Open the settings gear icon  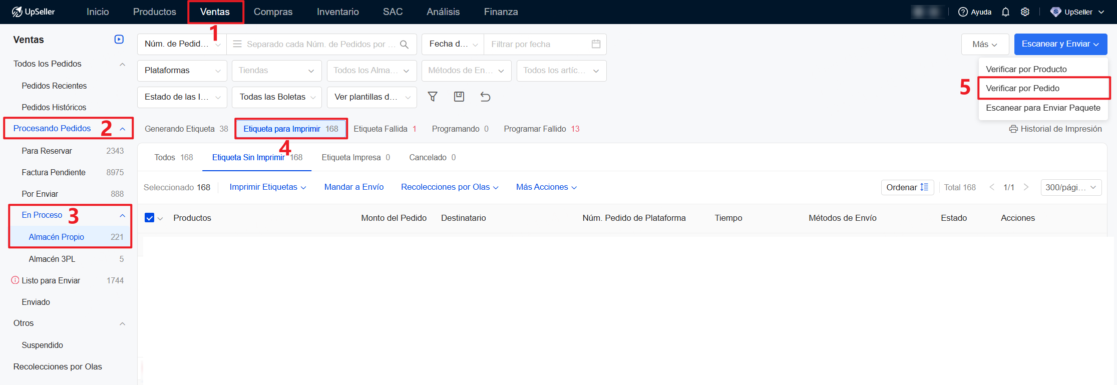[x=1025, y=12]
